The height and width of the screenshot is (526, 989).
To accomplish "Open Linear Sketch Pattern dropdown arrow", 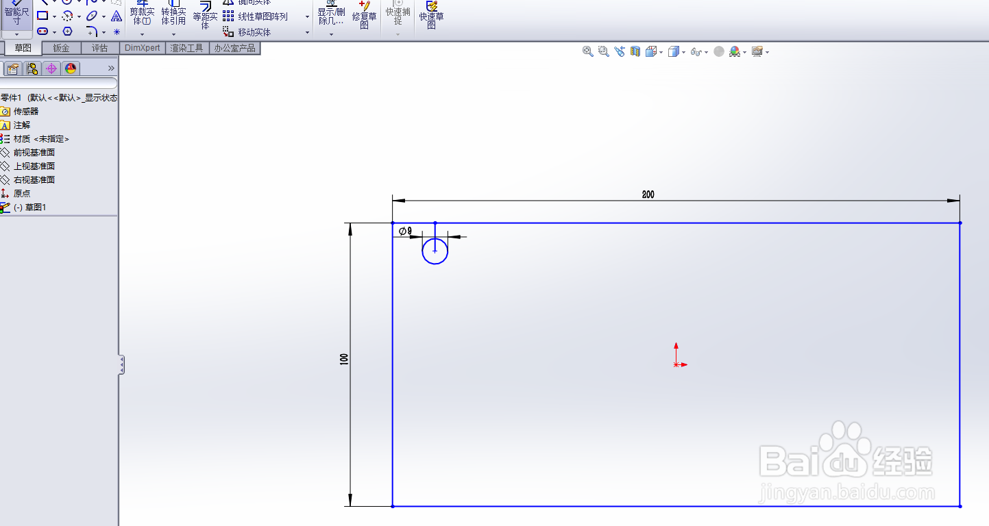I will pos(307,16).
